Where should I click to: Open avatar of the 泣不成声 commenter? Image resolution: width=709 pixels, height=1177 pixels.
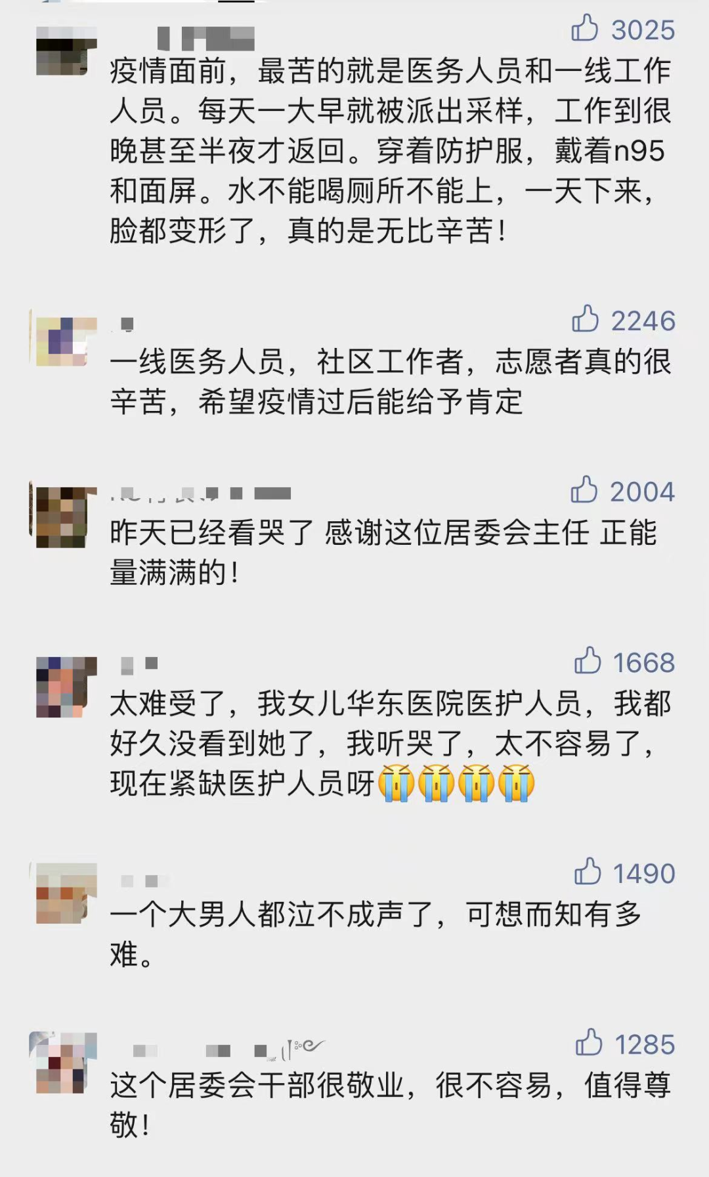(x=62, y=893)
